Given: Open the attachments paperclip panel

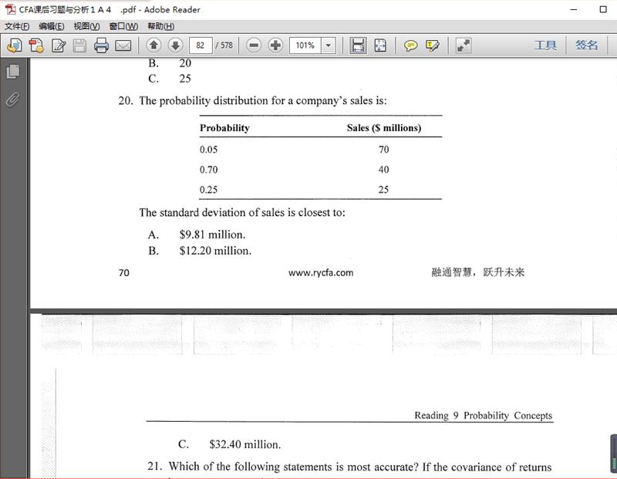Looking at the screenshot, I should click(x=12, y=100).
